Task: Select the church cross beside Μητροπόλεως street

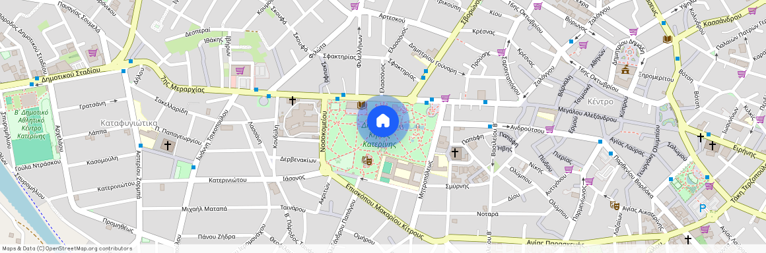Action: coord(455,153)
